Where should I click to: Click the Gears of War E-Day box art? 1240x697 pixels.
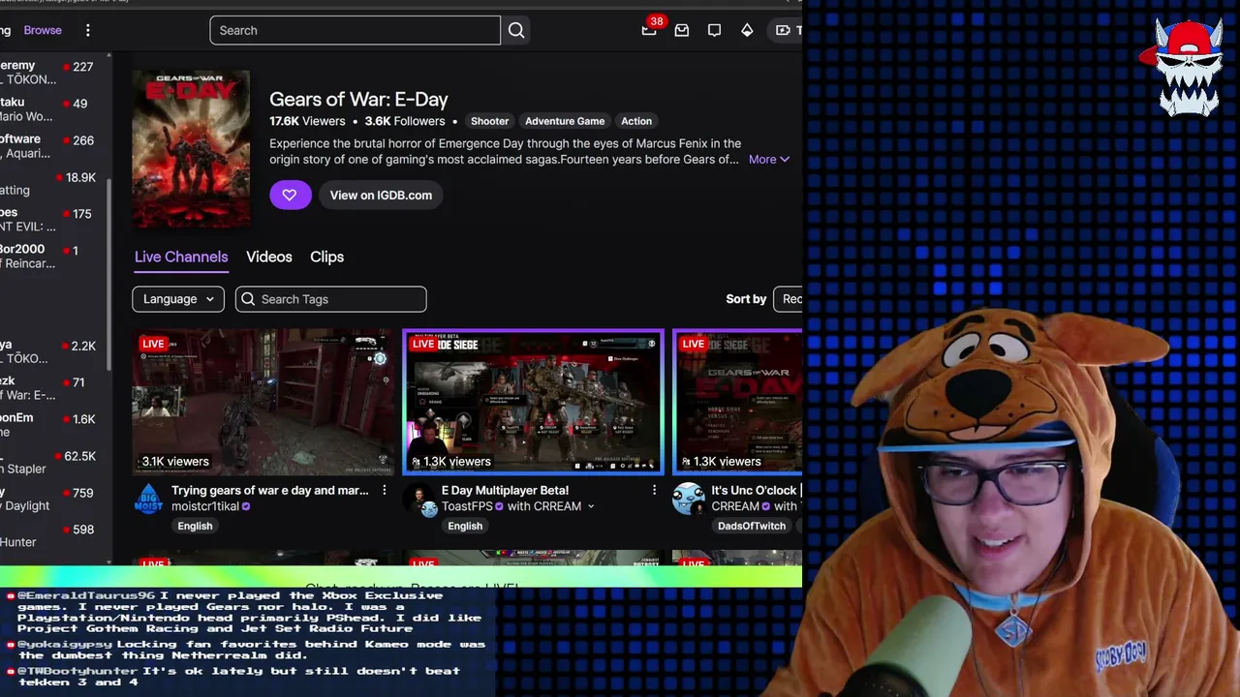[191, 149]
